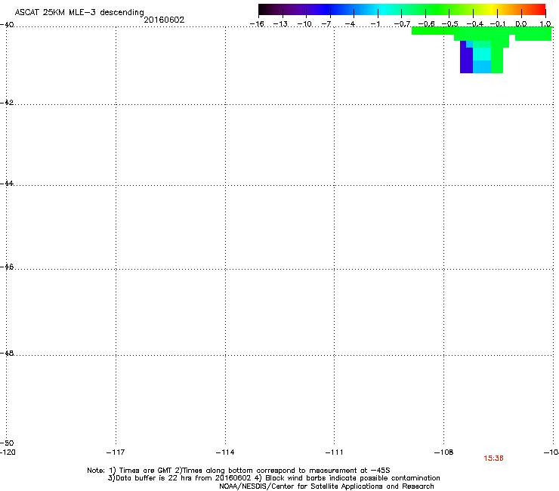Click the title 'ASCAT 25KM MLE-3 descending'
Image resolution: width=559 pixels, height=491 pixels.
click(79, 12)
